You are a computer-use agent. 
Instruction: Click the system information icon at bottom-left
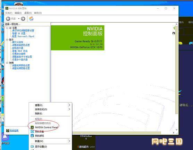pos(8,131)
